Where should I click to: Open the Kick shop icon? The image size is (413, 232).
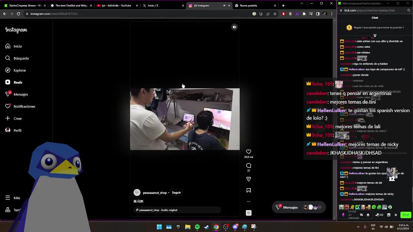point(389,215)
